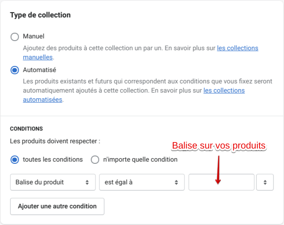
Task: Open the "les collections manuelles" link
Action: coord(237,48)
